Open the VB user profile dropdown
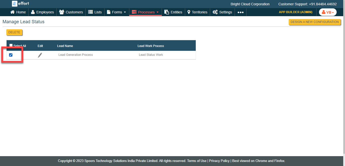Screen dimensions: 345x166 [x=328, y=12]
